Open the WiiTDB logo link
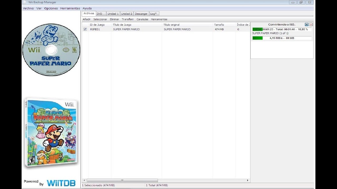 click(x=61, y=183)
